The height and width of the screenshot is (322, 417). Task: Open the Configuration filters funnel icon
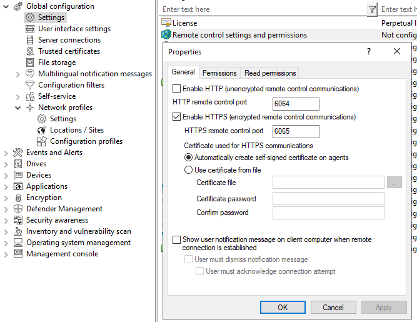pyautogui.click(x=30, y=85)
